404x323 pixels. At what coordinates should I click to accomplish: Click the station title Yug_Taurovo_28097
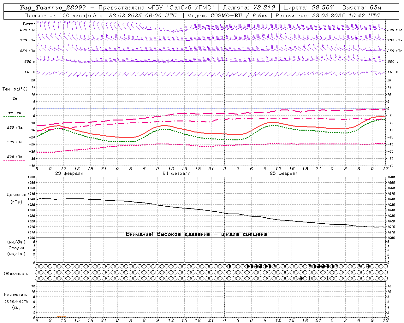[53, 8]
